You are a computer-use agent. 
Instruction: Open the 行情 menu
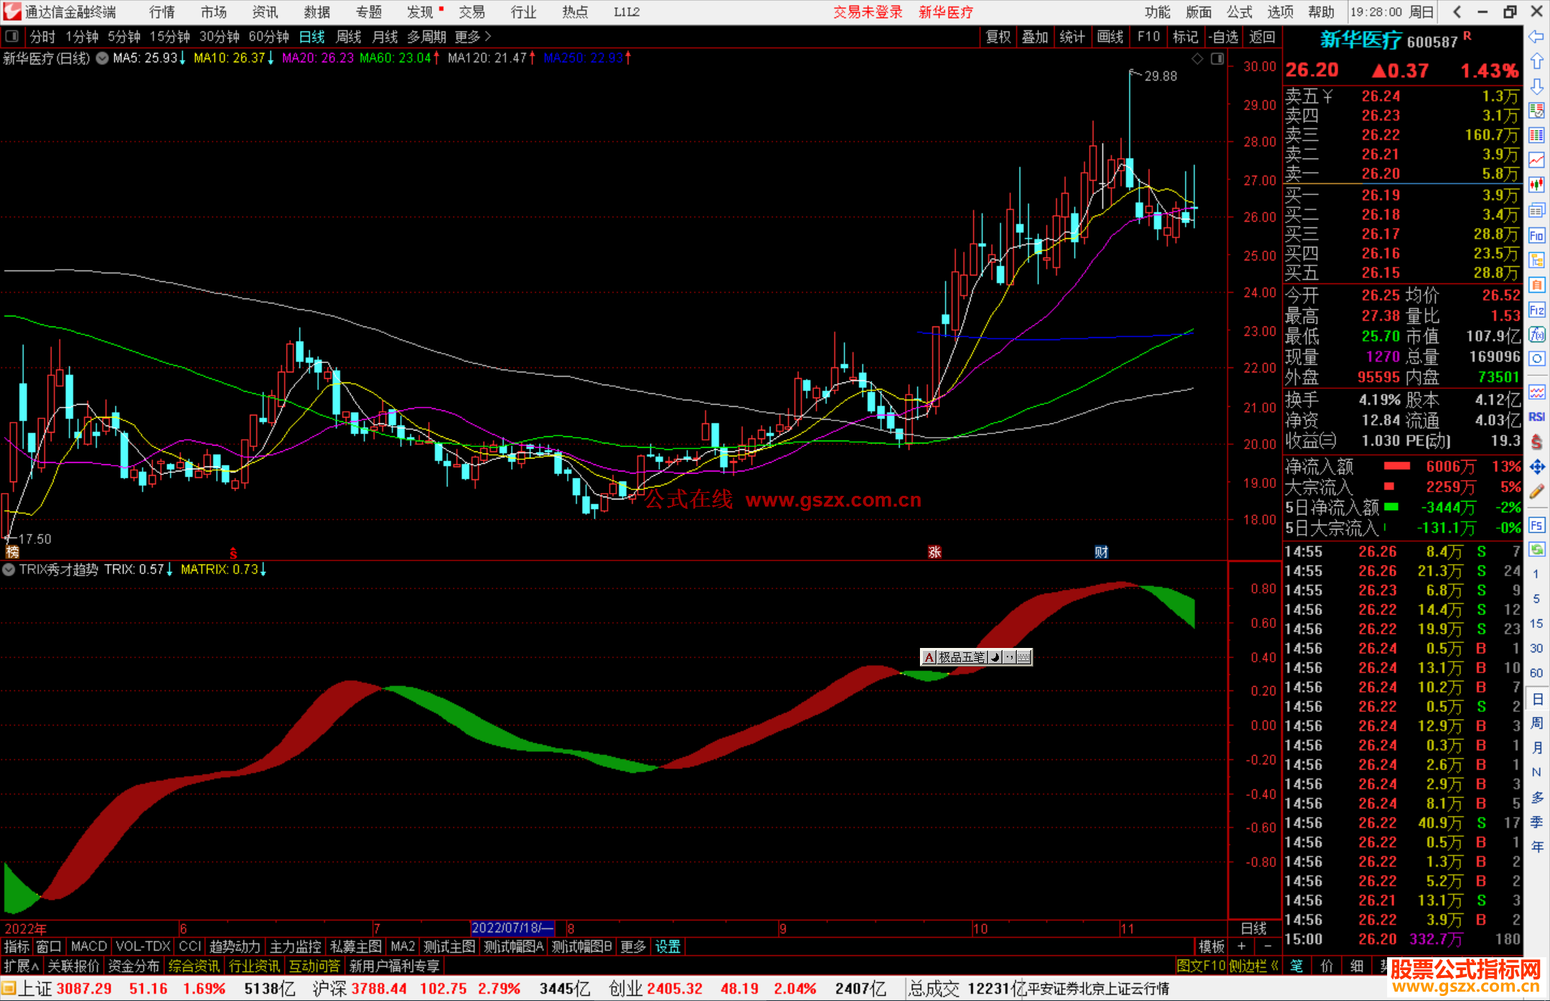tap(162, 12)
